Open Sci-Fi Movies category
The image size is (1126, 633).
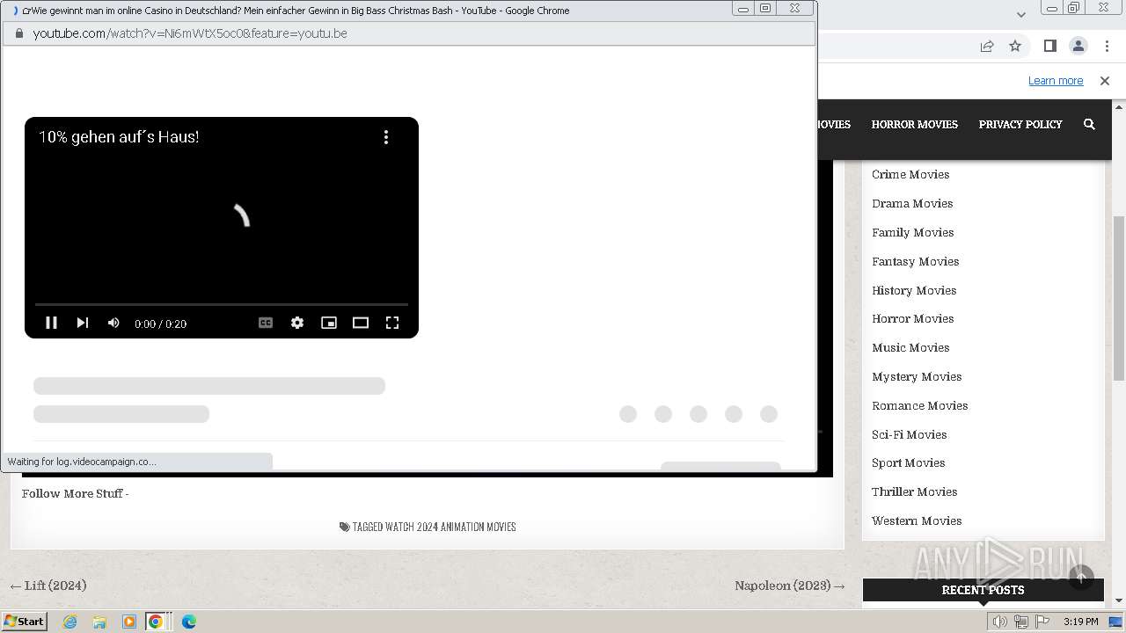909,434
